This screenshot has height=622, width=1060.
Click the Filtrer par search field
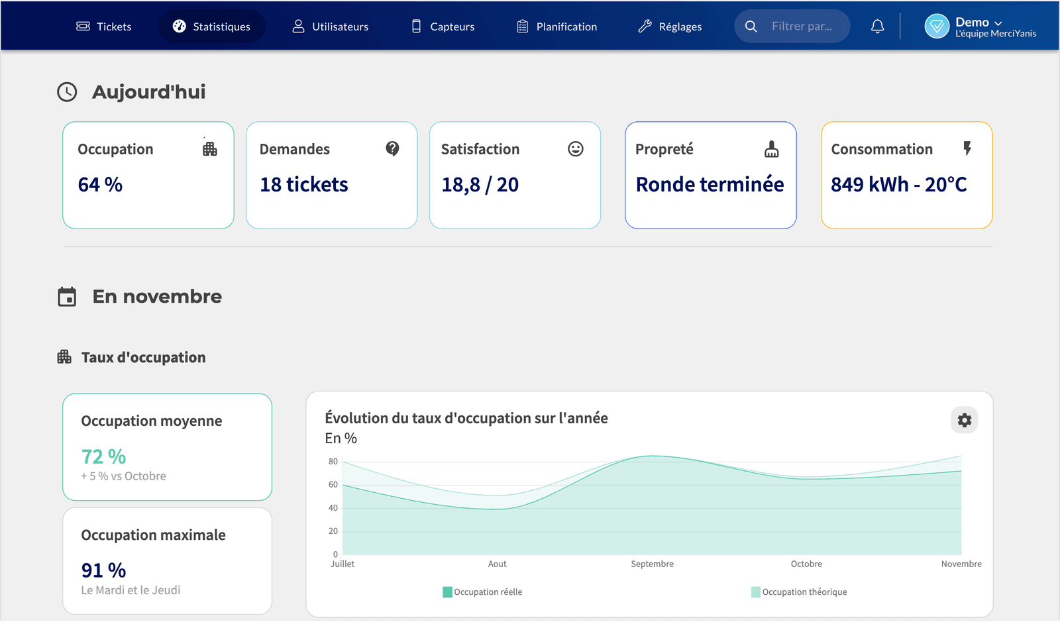(792, 26)
